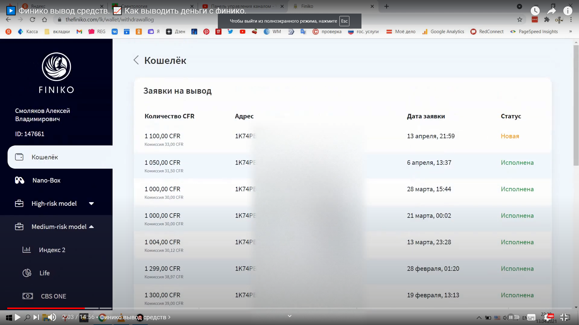Viewport: 579px width, 325px height.
Task: Add video to Watch Later with the clock icon
Action: 535,11
